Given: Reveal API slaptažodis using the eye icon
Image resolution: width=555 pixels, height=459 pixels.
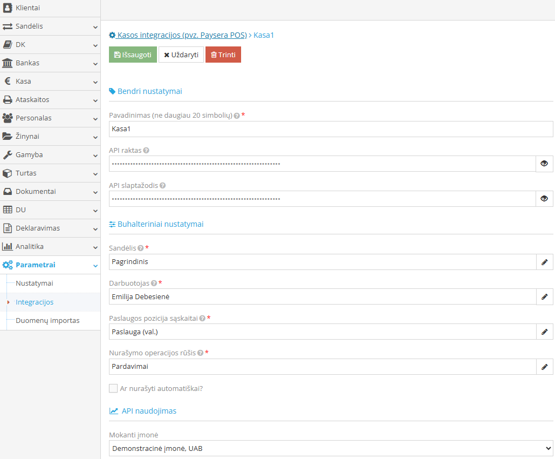Looking at the screenshot, I should (544, 199).
